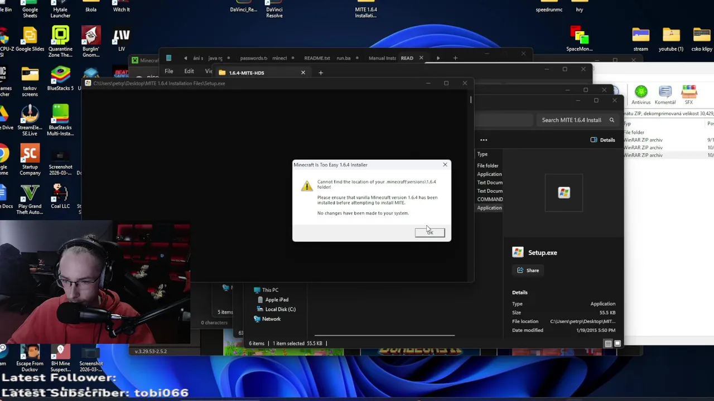Click WinRAR Antivirus toolbar icon
Image resolution: width=714 pixels, height=401 pixels.
coord(641,95)
